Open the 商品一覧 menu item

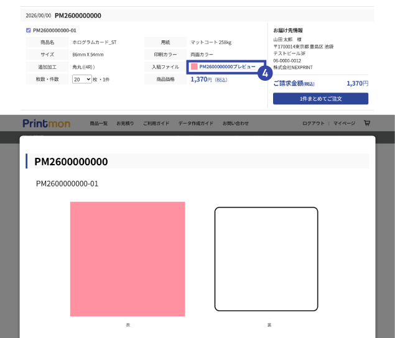pyautogui.click(x=98, y=124)
